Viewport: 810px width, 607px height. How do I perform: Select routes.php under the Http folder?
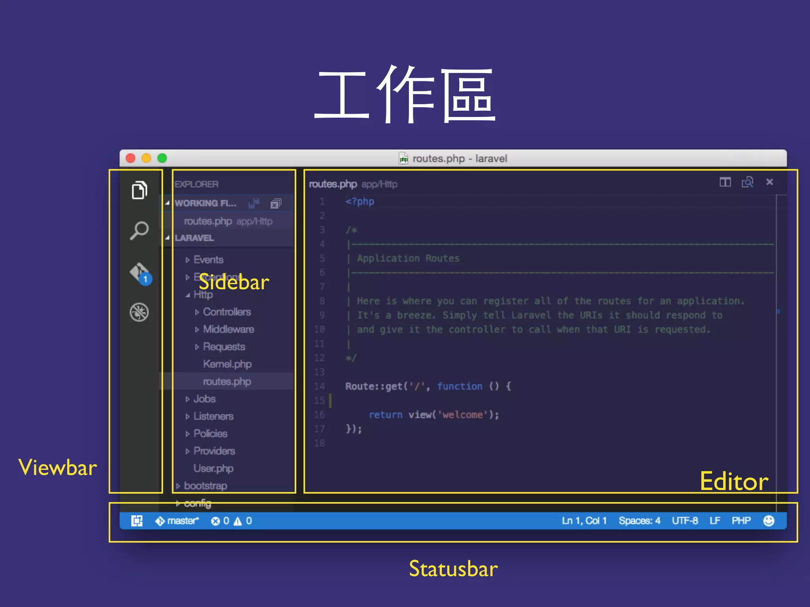tap(227, 381)
